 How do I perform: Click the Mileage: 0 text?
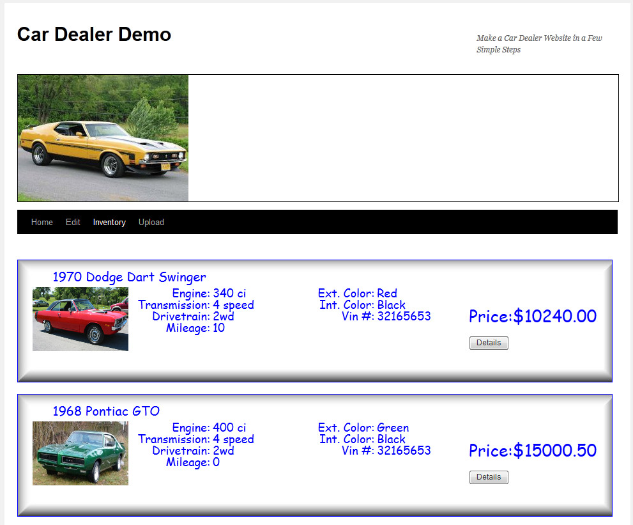[193, 462]
